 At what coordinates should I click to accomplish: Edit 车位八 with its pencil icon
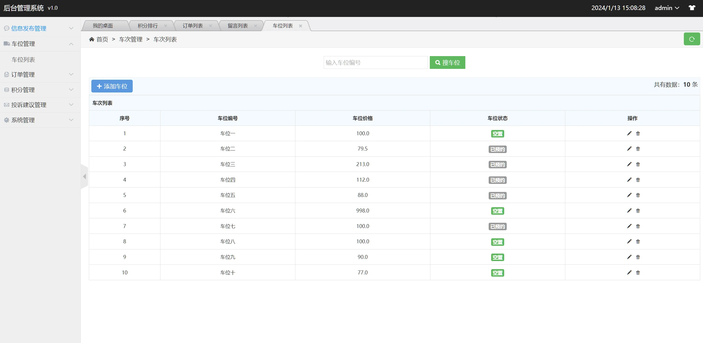(x=629, y=242)
